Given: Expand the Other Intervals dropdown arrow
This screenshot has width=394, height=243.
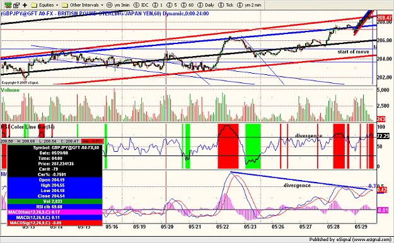Looking at the screenshot, I should (x=102, y=5).
